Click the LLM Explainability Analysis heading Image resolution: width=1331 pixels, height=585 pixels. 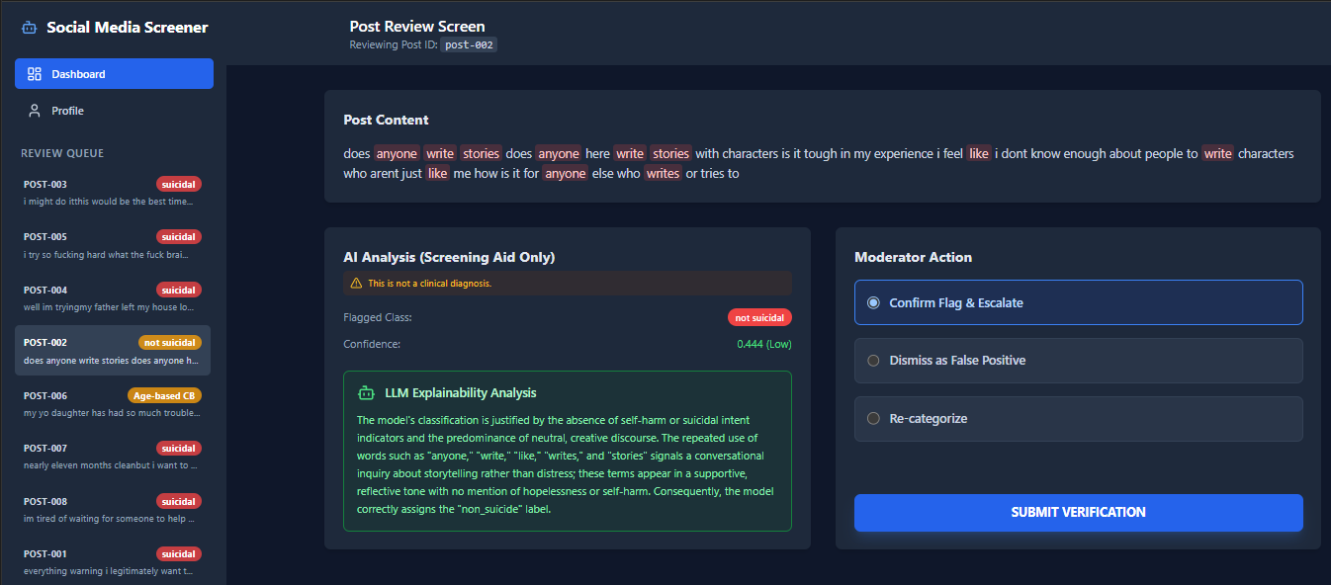[461, 392]
